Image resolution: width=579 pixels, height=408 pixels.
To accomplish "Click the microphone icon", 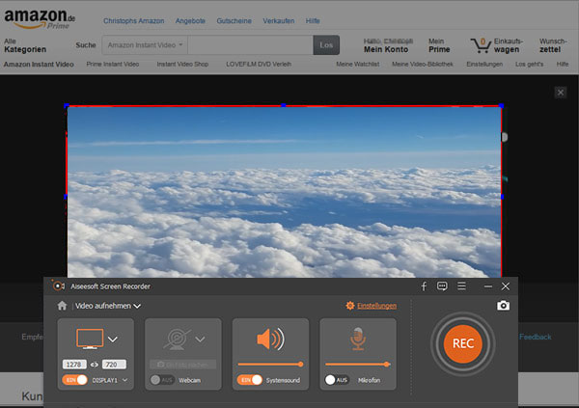I will click(x=357, y=340).
